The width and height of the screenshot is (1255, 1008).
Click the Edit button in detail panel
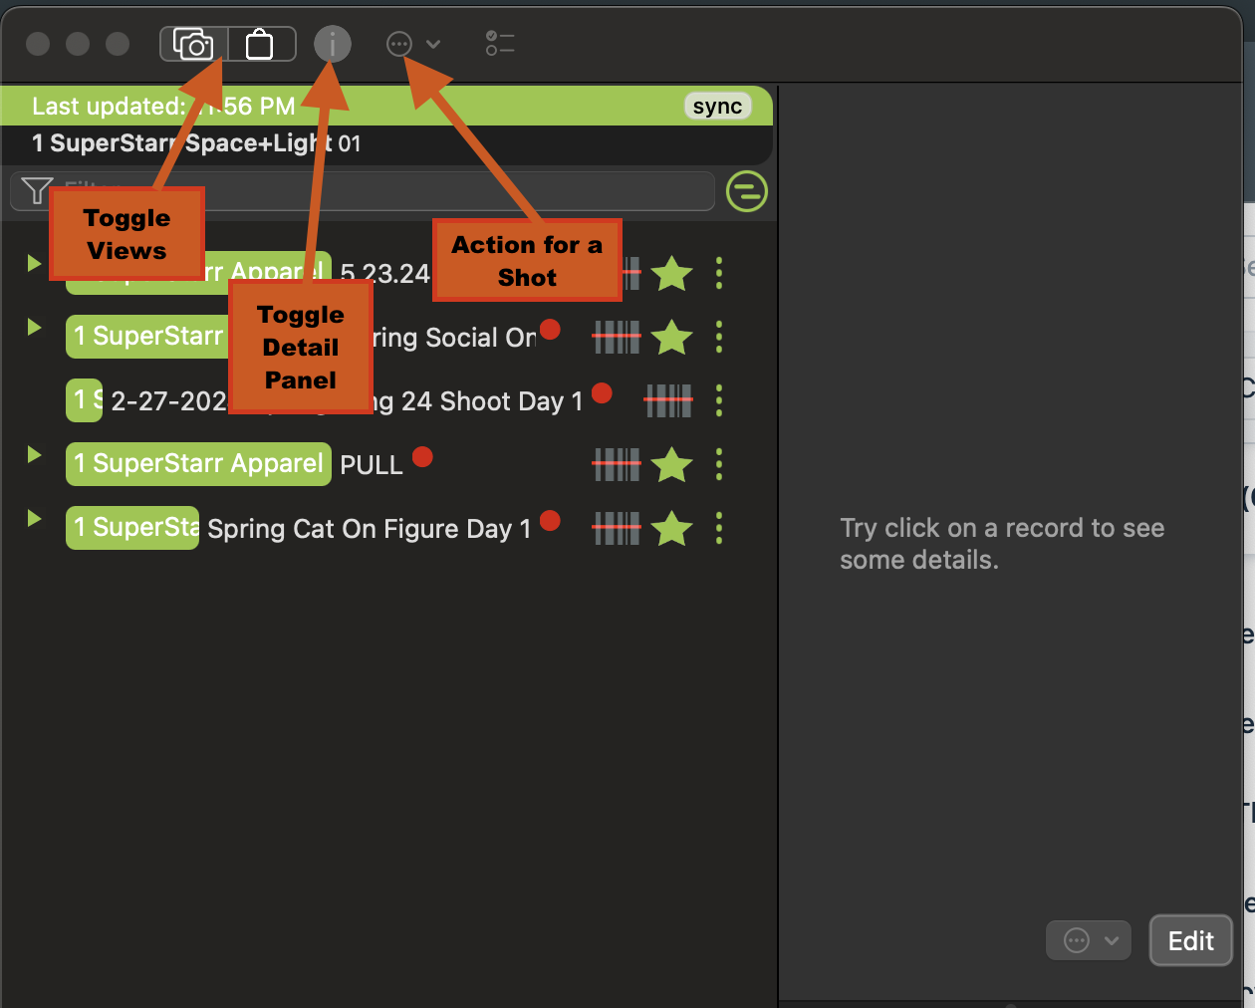(x=1191, y=941)
